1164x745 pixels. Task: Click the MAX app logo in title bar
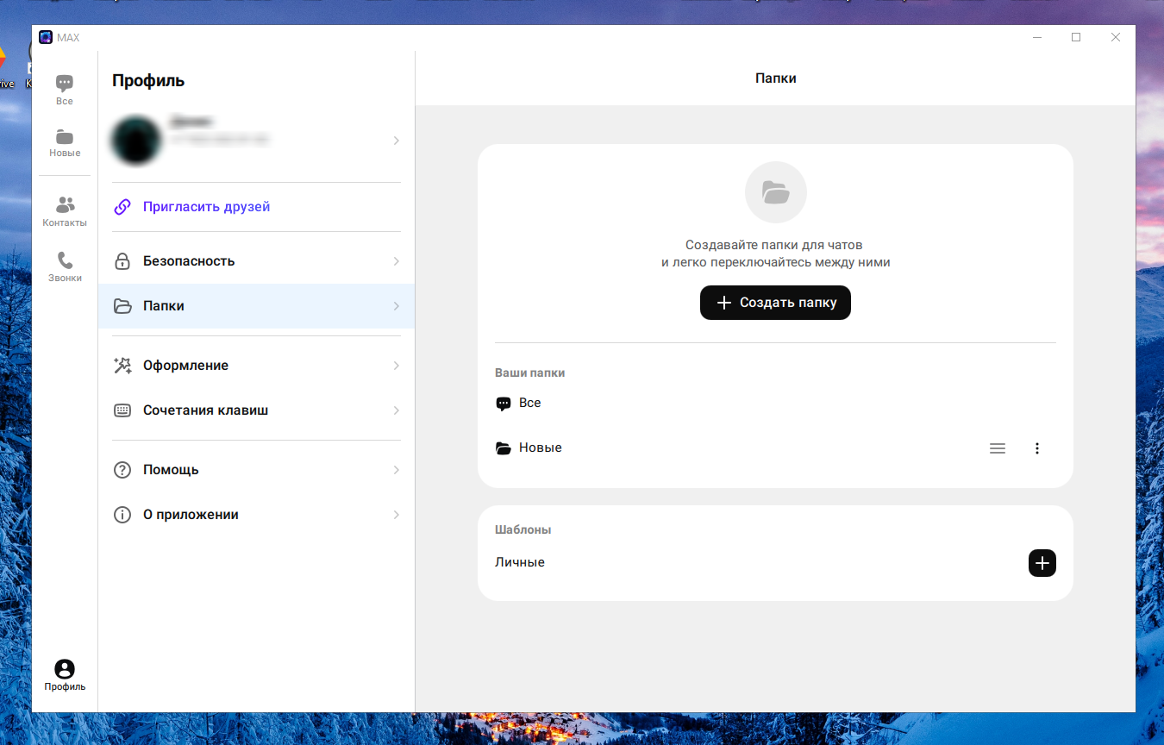coord(46,37)
